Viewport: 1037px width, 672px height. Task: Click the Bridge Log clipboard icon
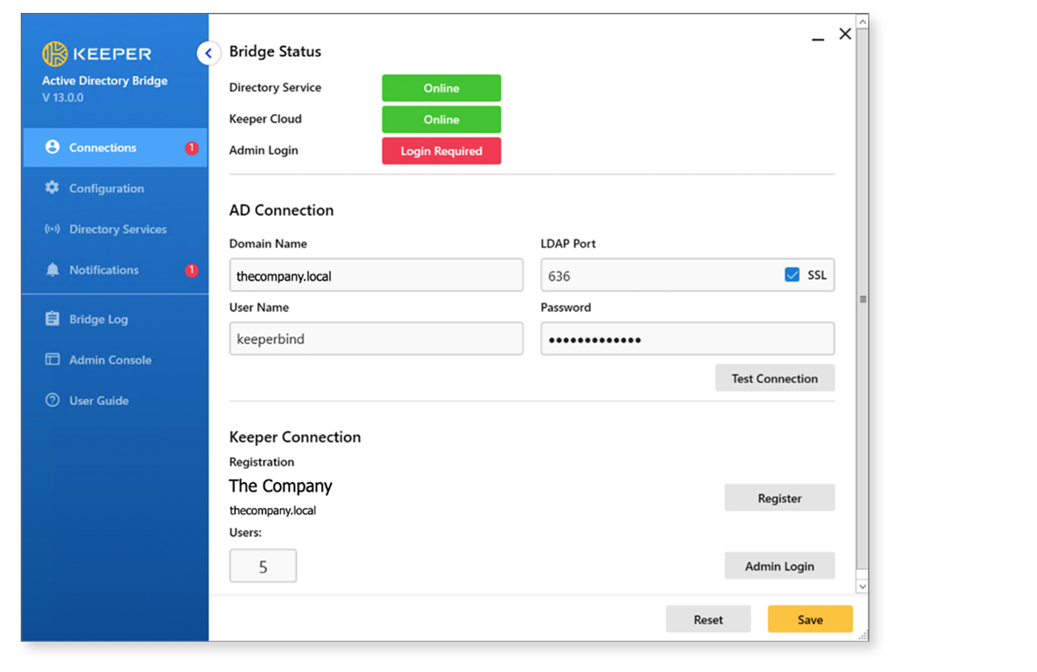point(53,319)
